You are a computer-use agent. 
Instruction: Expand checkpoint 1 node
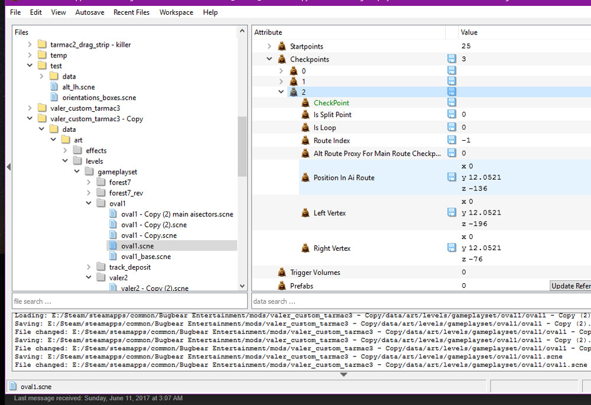point(281,82)
